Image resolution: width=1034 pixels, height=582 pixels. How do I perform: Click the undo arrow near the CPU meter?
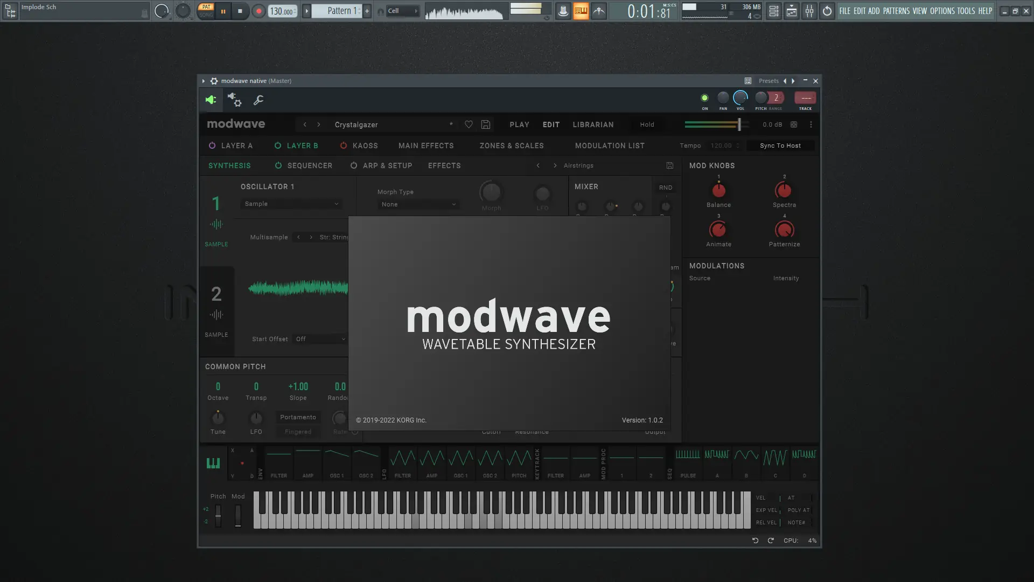coord(755,541)
